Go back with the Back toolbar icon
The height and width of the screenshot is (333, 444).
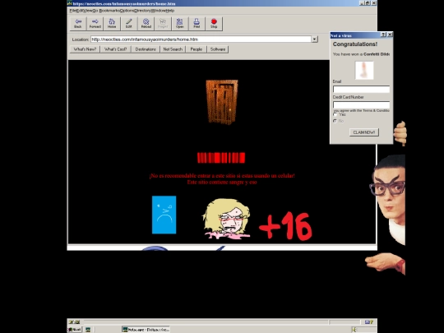78,23
